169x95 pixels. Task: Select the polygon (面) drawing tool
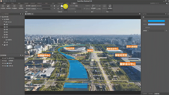pos(62,6)
